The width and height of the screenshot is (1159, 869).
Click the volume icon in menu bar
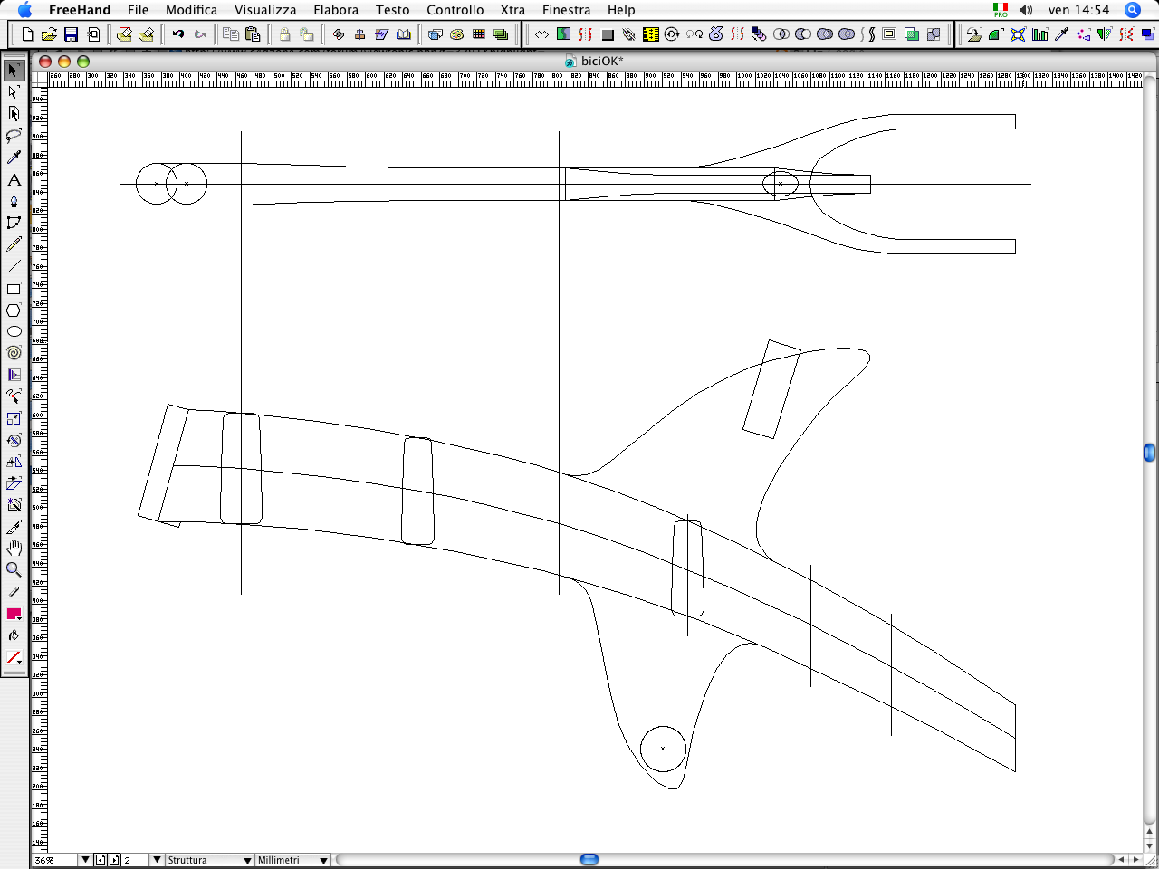[x=1026, y=10]
